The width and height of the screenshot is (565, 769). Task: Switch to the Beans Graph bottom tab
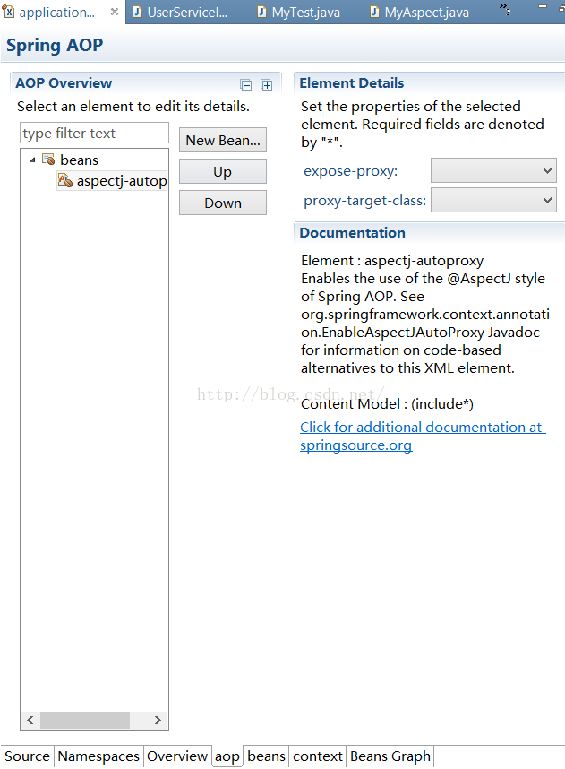(x=390, y=756)
